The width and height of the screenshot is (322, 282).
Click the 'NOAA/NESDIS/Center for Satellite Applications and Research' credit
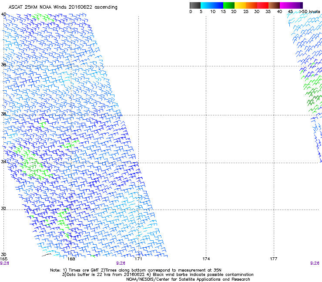(x=188, y=279)
